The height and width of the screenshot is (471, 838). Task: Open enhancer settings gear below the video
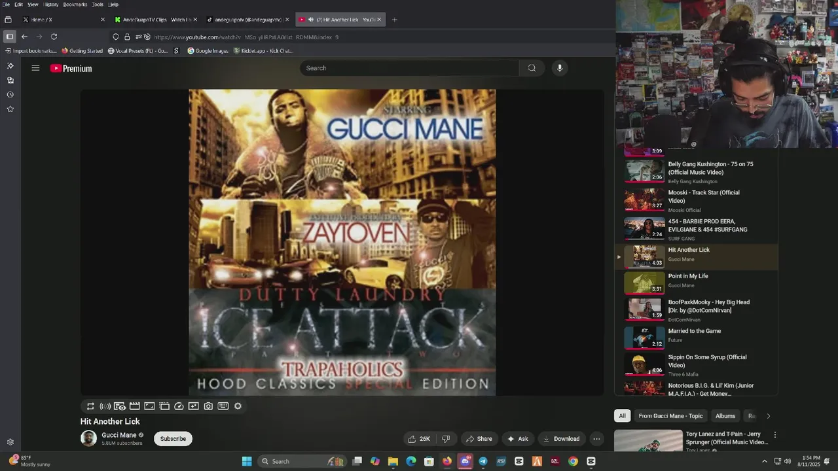(x=238, y=406)
